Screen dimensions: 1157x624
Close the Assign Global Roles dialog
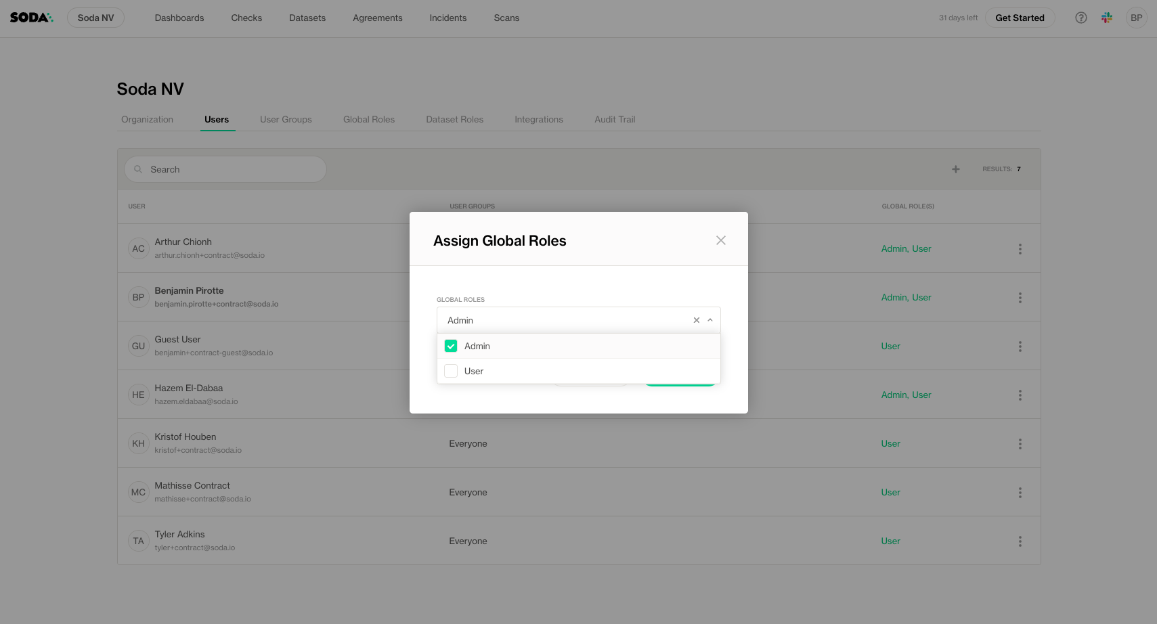tap(720, 240)
